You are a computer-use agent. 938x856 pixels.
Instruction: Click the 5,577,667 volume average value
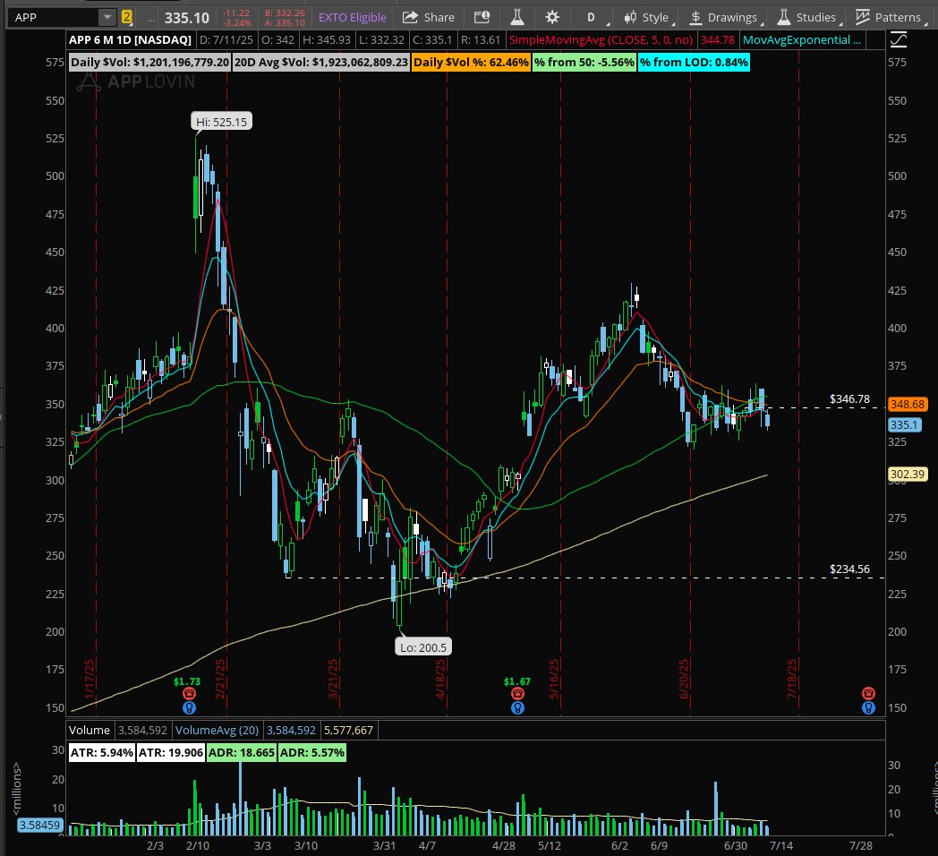click(348, 730)
